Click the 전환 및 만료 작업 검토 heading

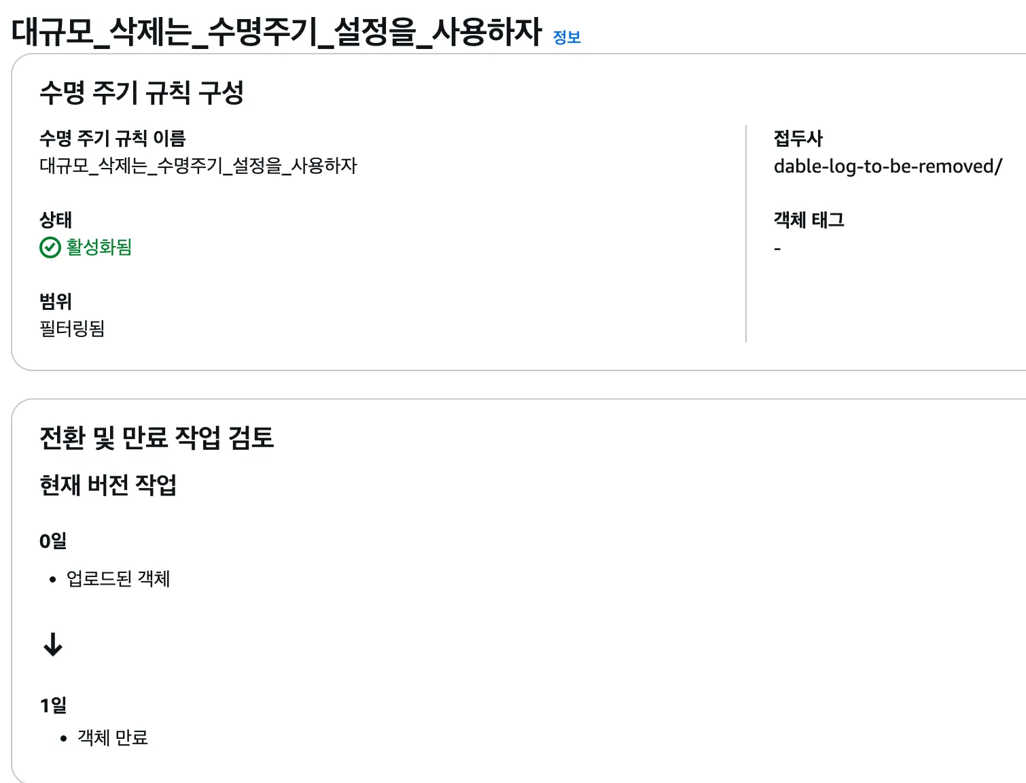point(157,438)
